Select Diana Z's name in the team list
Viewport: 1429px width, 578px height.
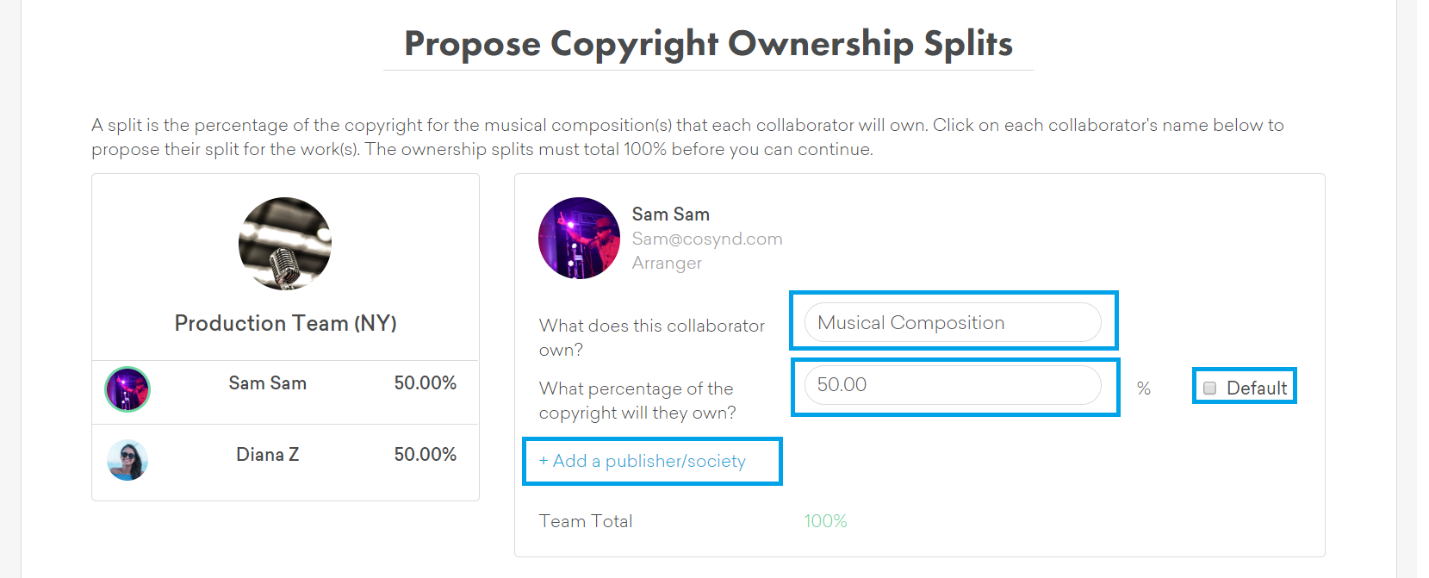click(x=267, y=455)
